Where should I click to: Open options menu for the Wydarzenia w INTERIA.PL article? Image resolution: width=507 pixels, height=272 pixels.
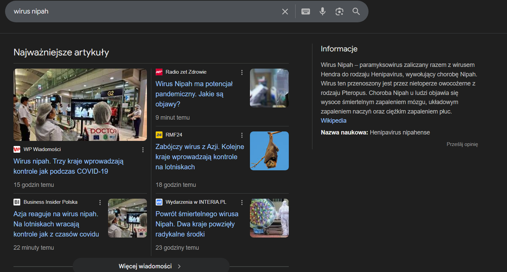(242, 202)
